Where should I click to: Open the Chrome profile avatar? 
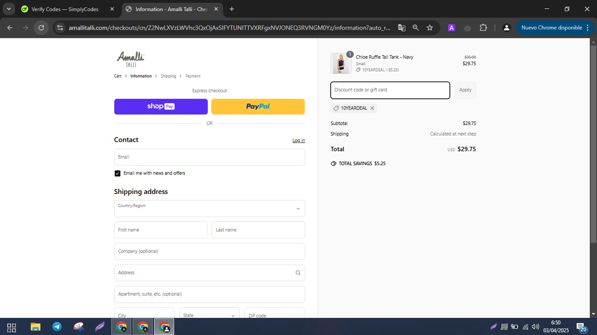(506, 28)
